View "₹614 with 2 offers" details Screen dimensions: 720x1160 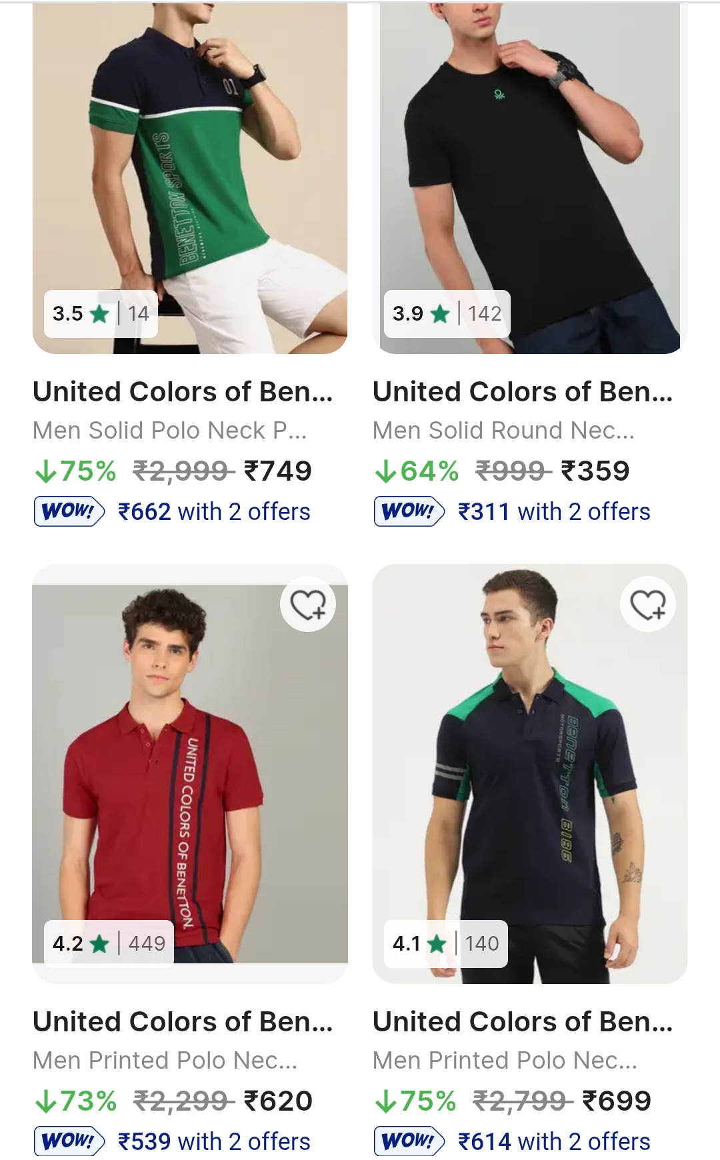coord(554,1141)
